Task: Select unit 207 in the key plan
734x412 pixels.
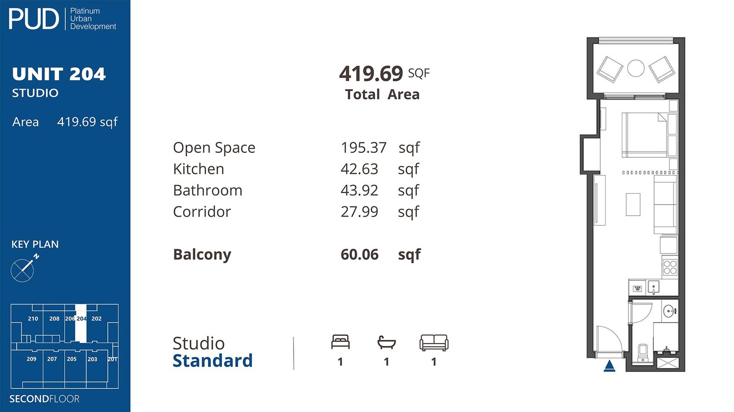Action: [52, 359]
